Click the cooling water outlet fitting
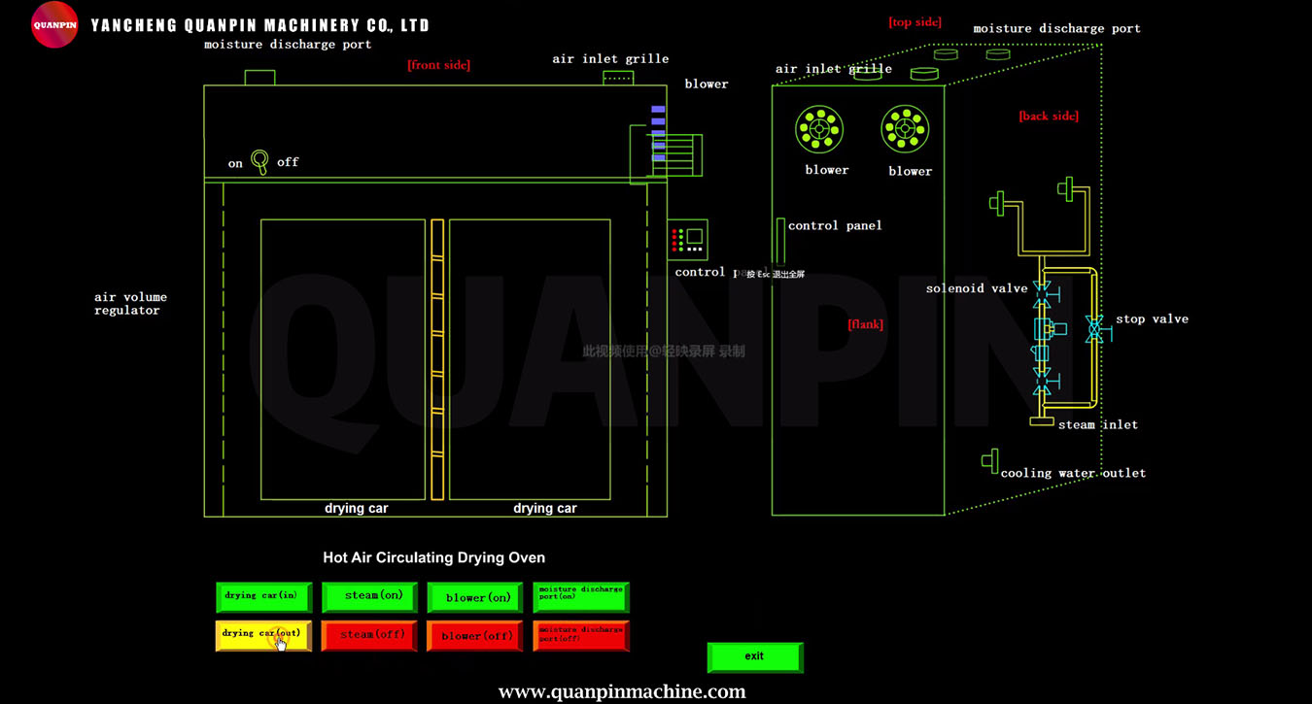 coord(990,459)
